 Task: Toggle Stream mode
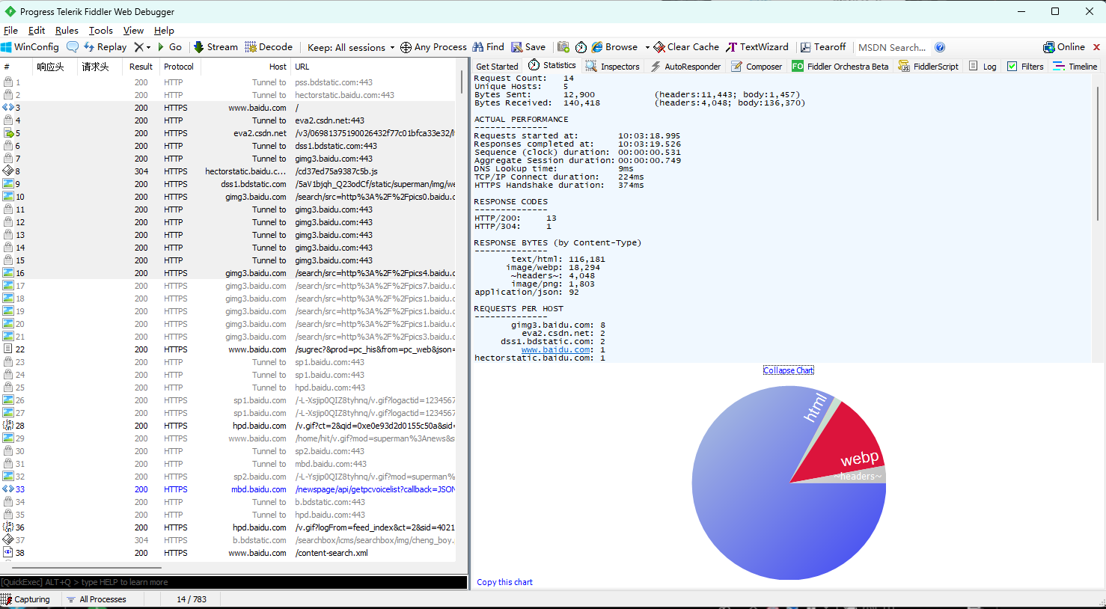[216, 47]
